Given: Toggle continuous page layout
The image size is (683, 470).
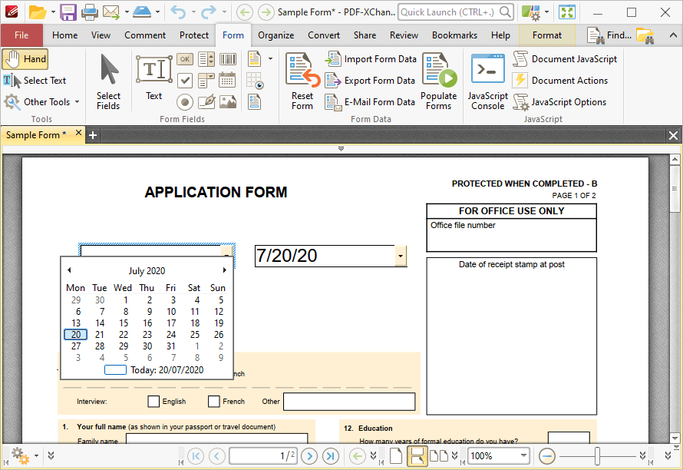Looking at the screenshot, I should click(x=417, y=456).
